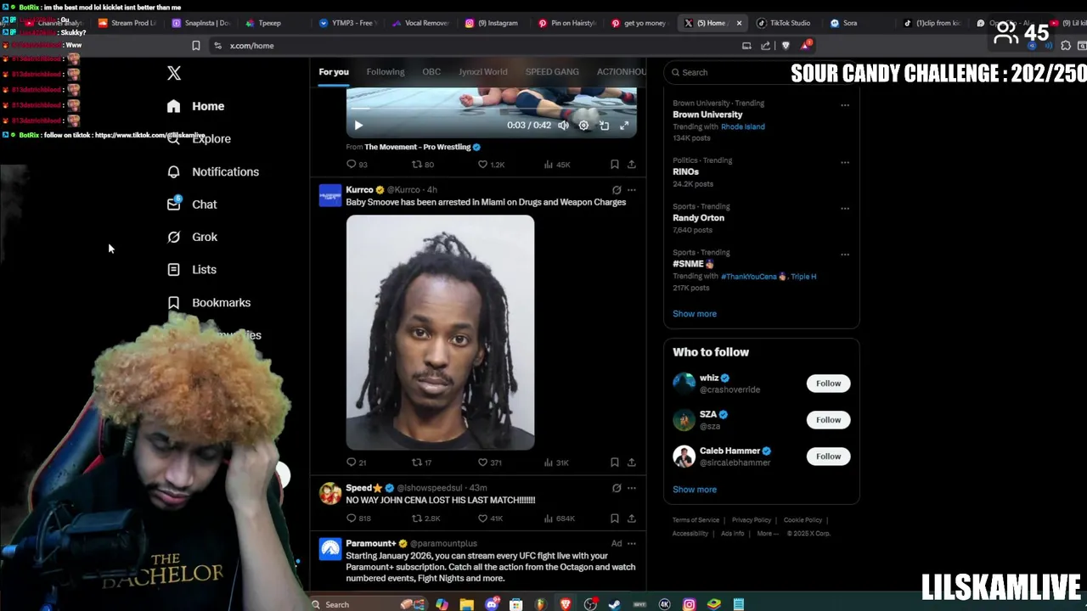Open the Rhode Island trend link

point(742,126)
